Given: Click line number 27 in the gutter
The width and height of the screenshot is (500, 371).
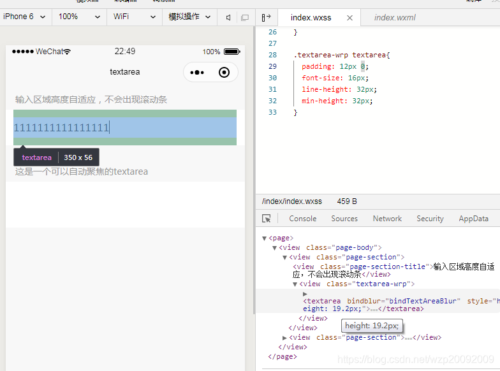Looking at the screenshot, I should [273, 43].
